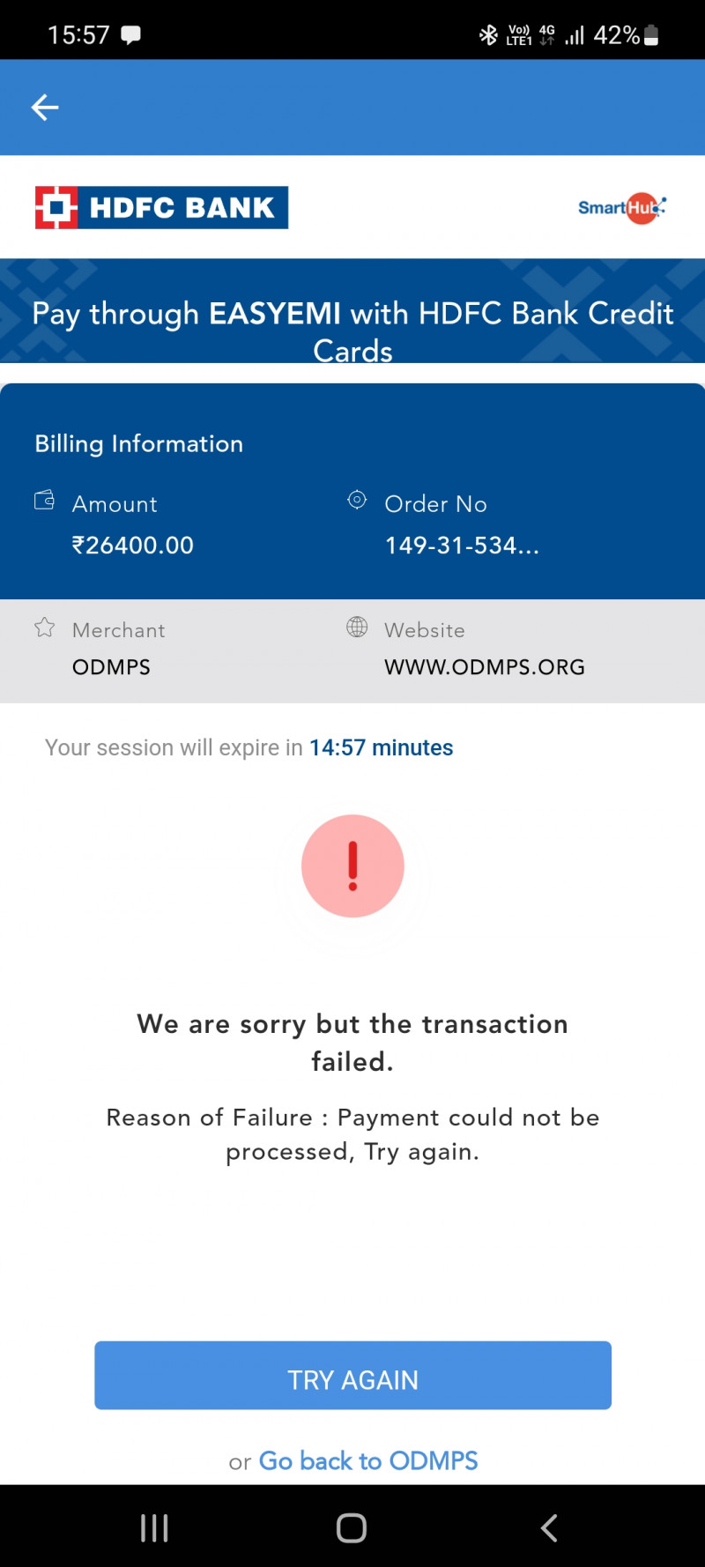
Task: Tap the target icon beside Order No
Action: [357, 501]
